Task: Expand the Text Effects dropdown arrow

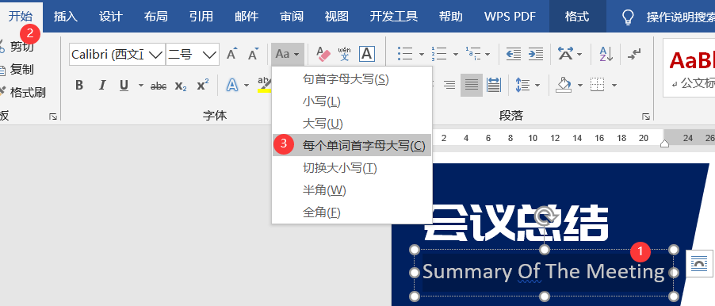Action: (x=247, y=86)
